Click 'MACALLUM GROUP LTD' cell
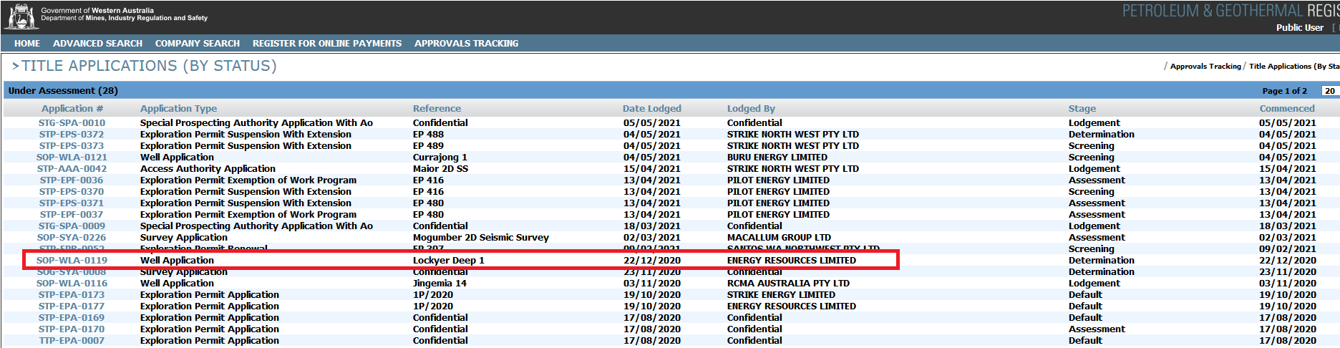 pyautogui.click(x=779, y=238)
